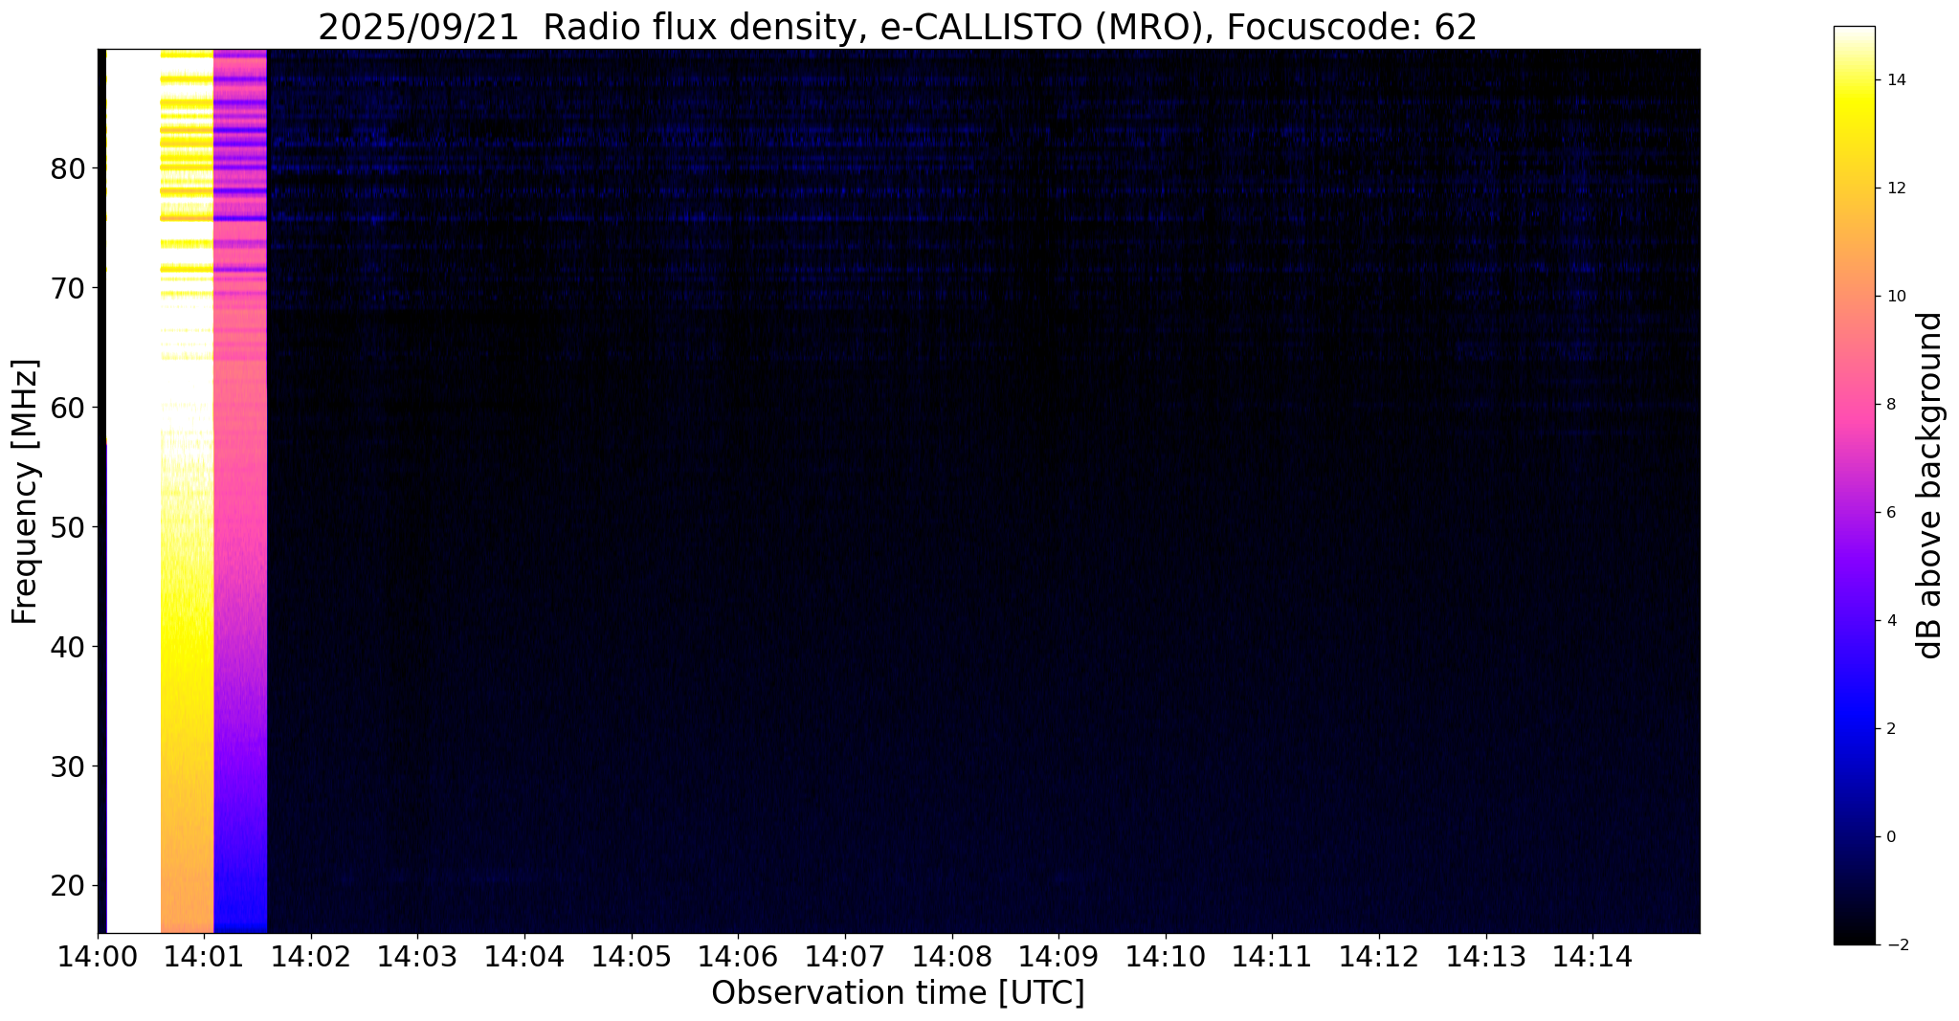Click time tick label 14:13
The image size is (1959, 1021).
1486,956
